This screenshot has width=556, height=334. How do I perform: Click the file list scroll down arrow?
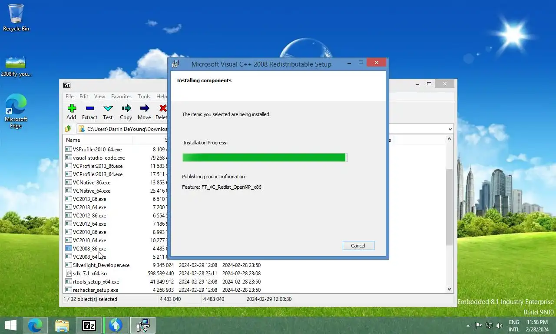tap(450, 289)
